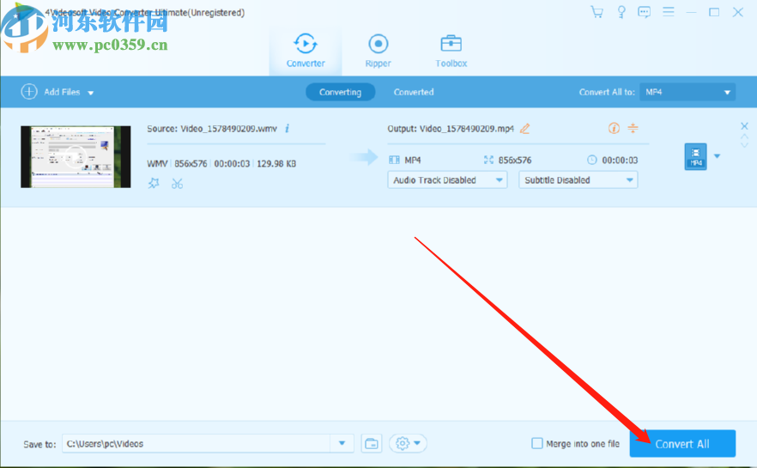Screen dimensions: 757x468
Task: View source file info icon
Action: 288,128
